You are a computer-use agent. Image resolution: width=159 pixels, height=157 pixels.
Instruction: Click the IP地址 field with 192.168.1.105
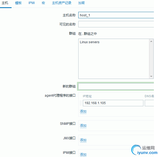tap(113, 103)
